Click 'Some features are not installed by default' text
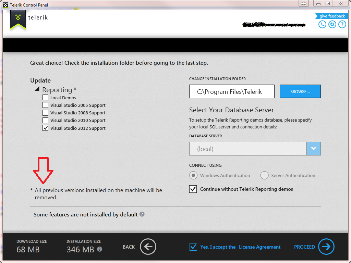The height and width of the screenshot is (263, 351). pos(85,214)
